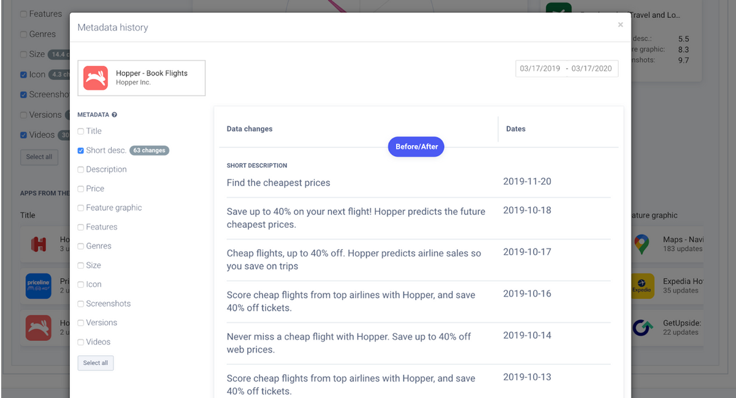
Task: Click 'Find the cheapest prices' entry
Action: coord(278,182)
